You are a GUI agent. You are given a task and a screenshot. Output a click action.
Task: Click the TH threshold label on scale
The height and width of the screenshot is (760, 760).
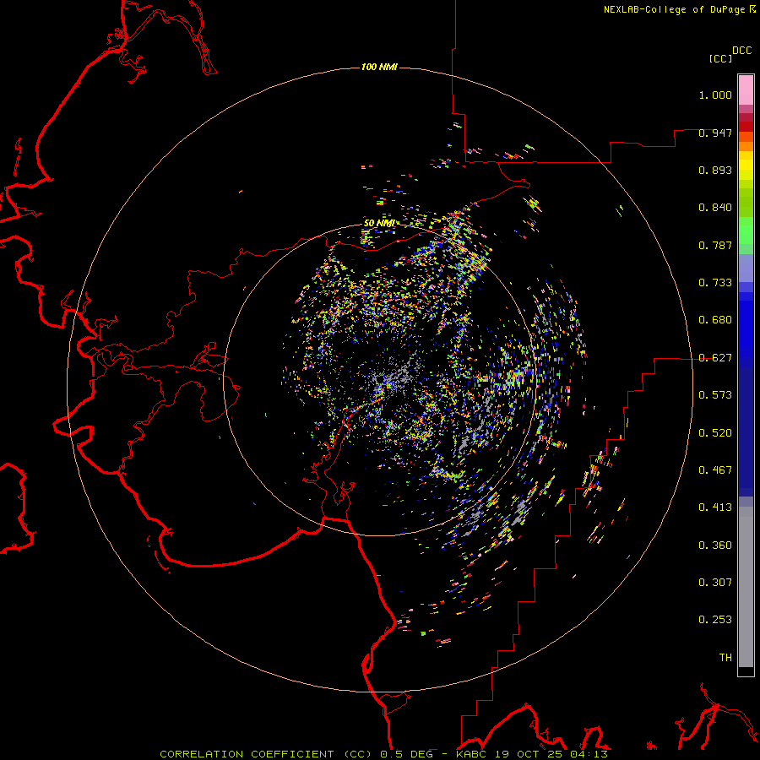click(x=725, y=658)
